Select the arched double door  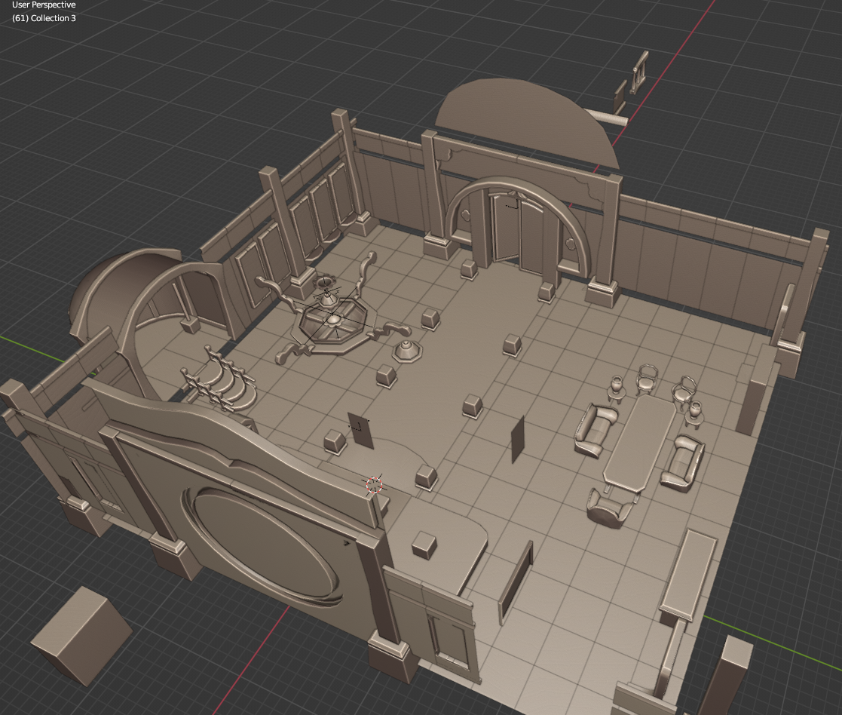518,232
